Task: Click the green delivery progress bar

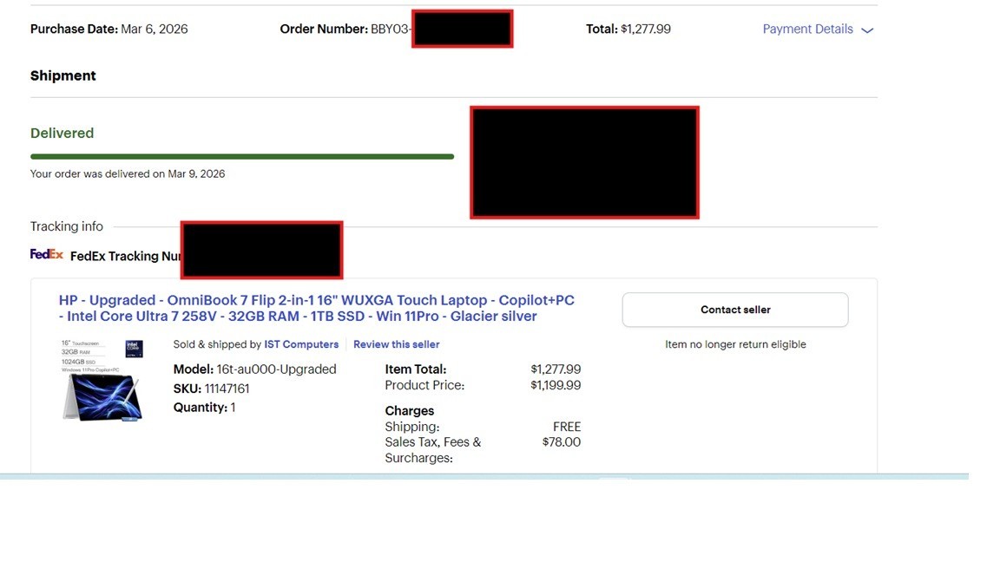Action: click(x=242, y=156)
